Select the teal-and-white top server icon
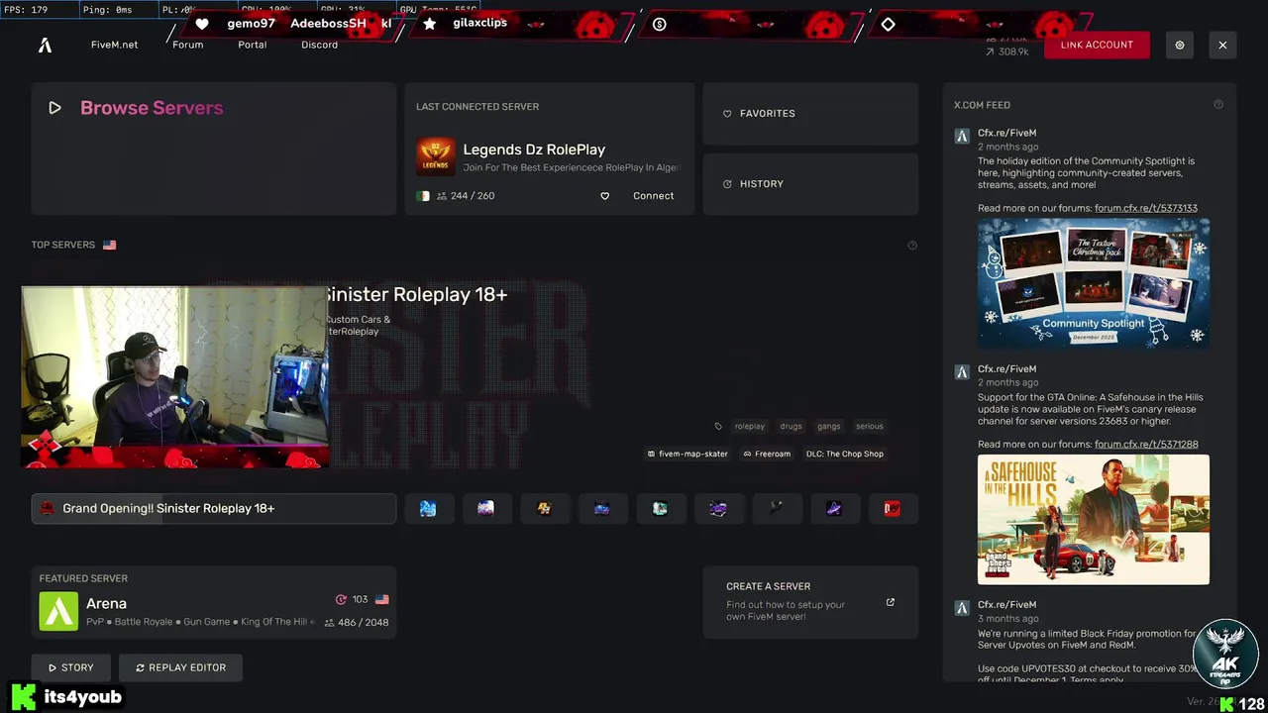Screen dimensions: 1268x713 coord(660,508)
